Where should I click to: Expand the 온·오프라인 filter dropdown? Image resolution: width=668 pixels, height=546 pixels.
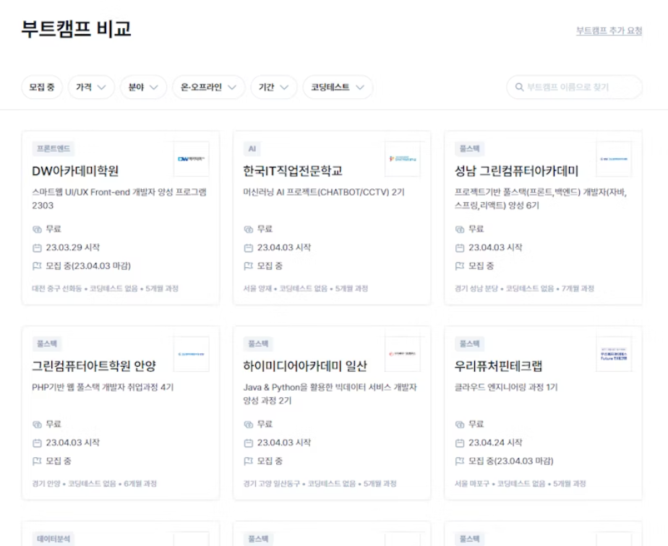[x=208, y=86]
